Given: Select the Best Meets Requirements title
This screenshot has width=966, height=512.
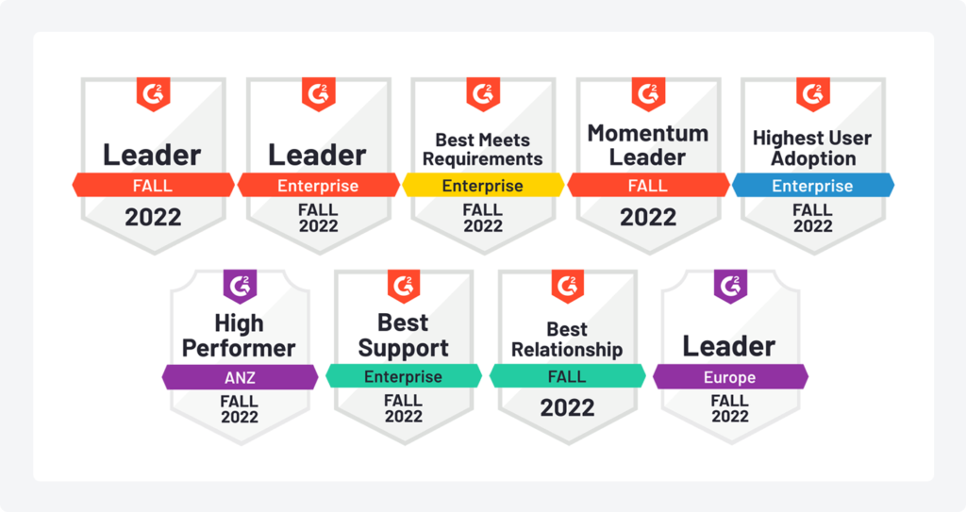Looking at the screenshot, I should 482,149.
